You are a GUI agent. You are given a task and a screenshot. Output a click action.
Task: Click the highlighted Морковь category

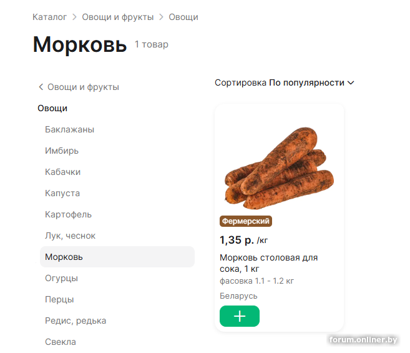[x=64, y=257]
